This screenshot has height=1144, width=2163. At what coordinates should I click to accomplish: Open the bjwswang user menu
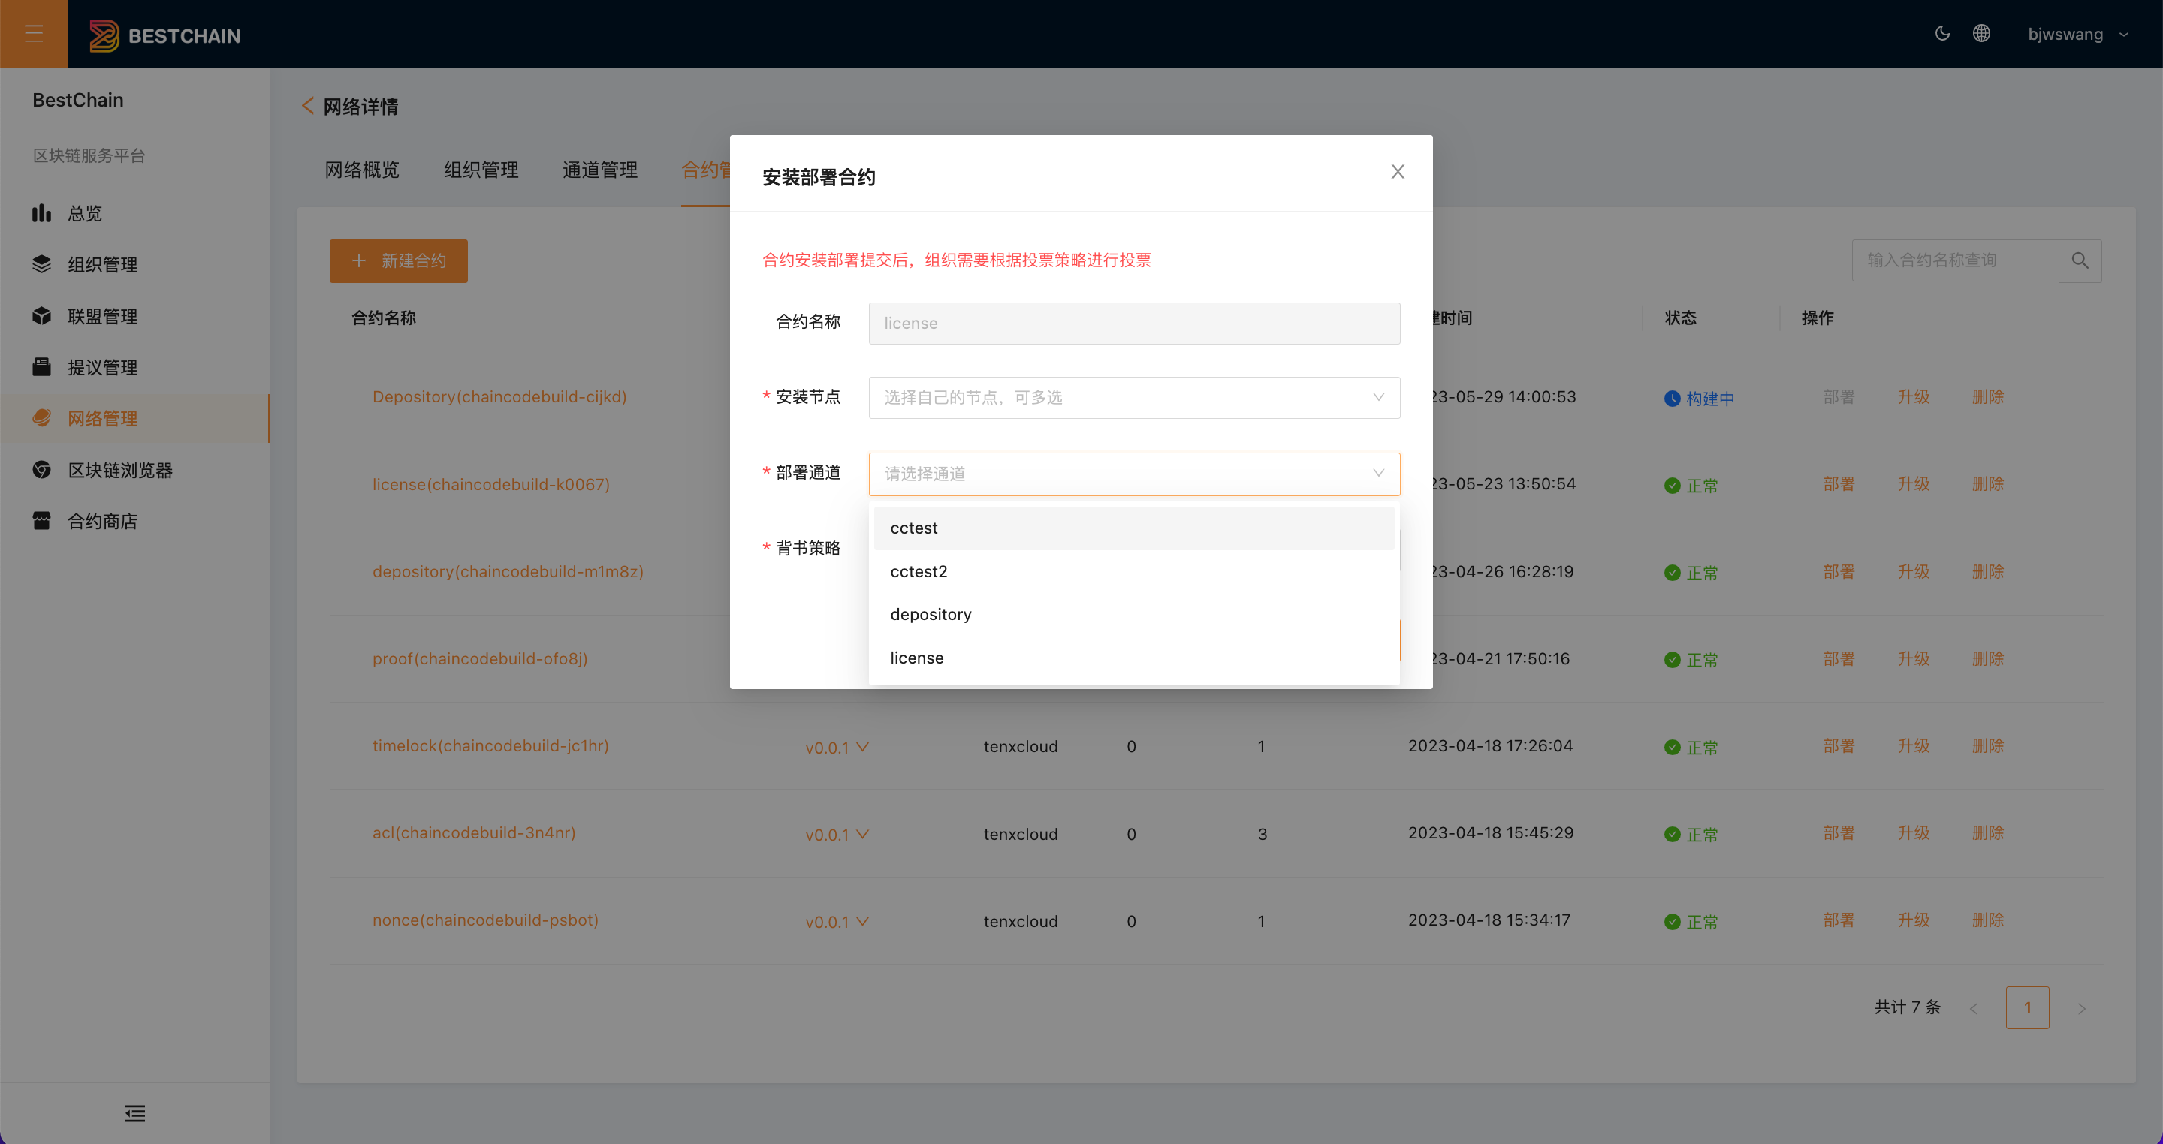[2078, 35]
